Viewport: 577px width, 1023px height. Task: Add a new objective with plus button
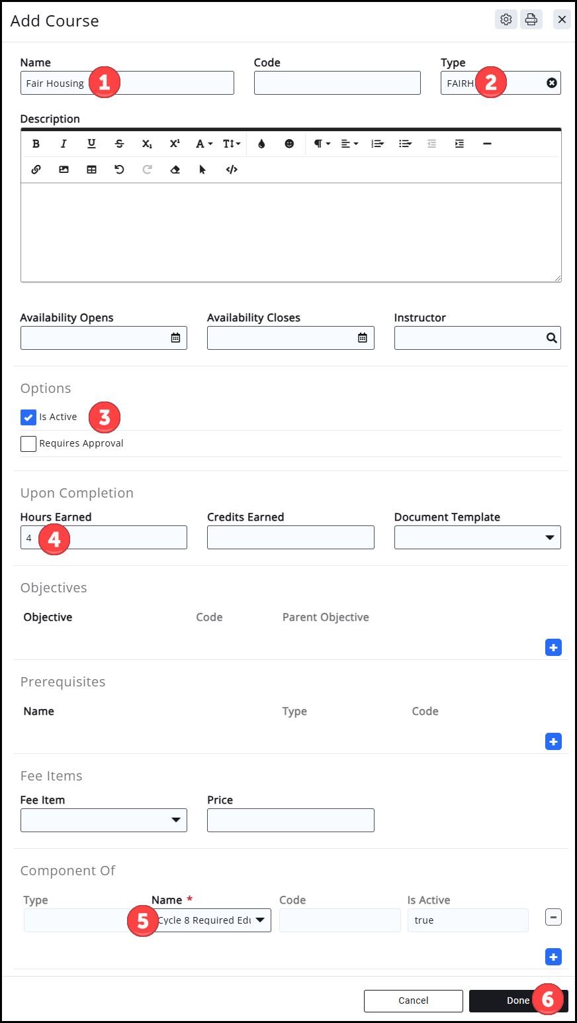click(553, 647)
